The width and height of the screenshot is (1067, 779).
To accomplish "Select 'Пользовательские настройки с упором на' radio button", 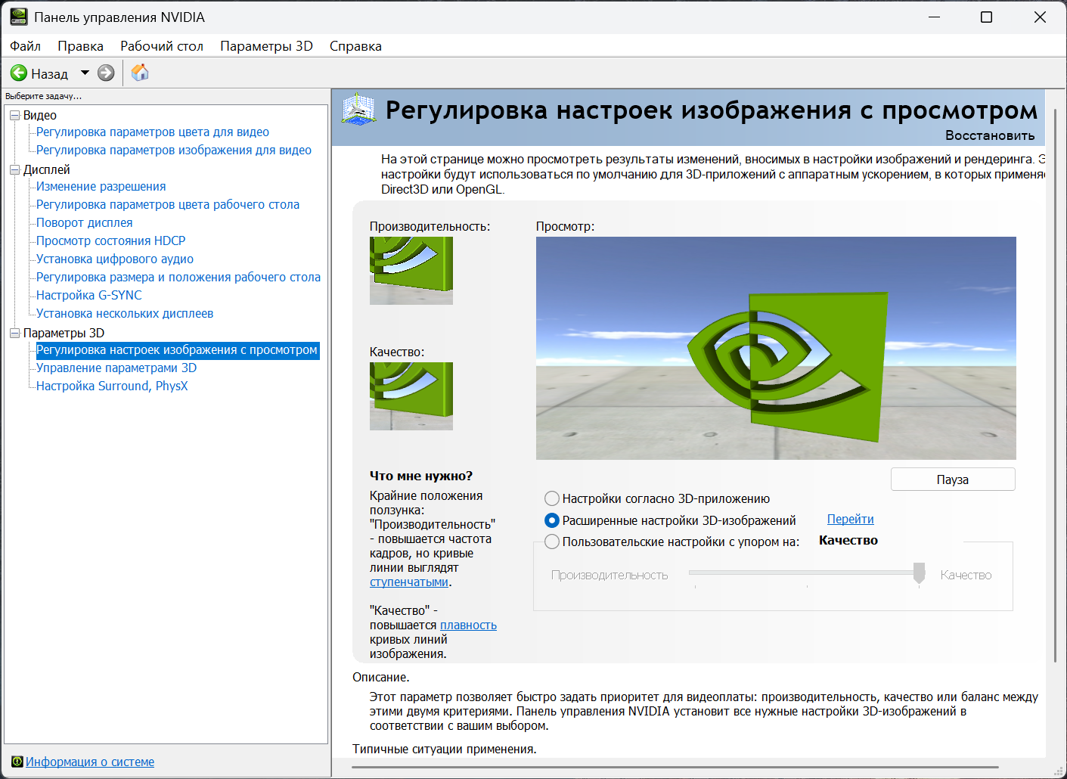I will click(552, 542).
